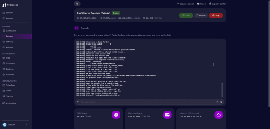This screenshot has width=270, height=129.
Task: Click the Cybrancee logo icon
Action: 4,5
